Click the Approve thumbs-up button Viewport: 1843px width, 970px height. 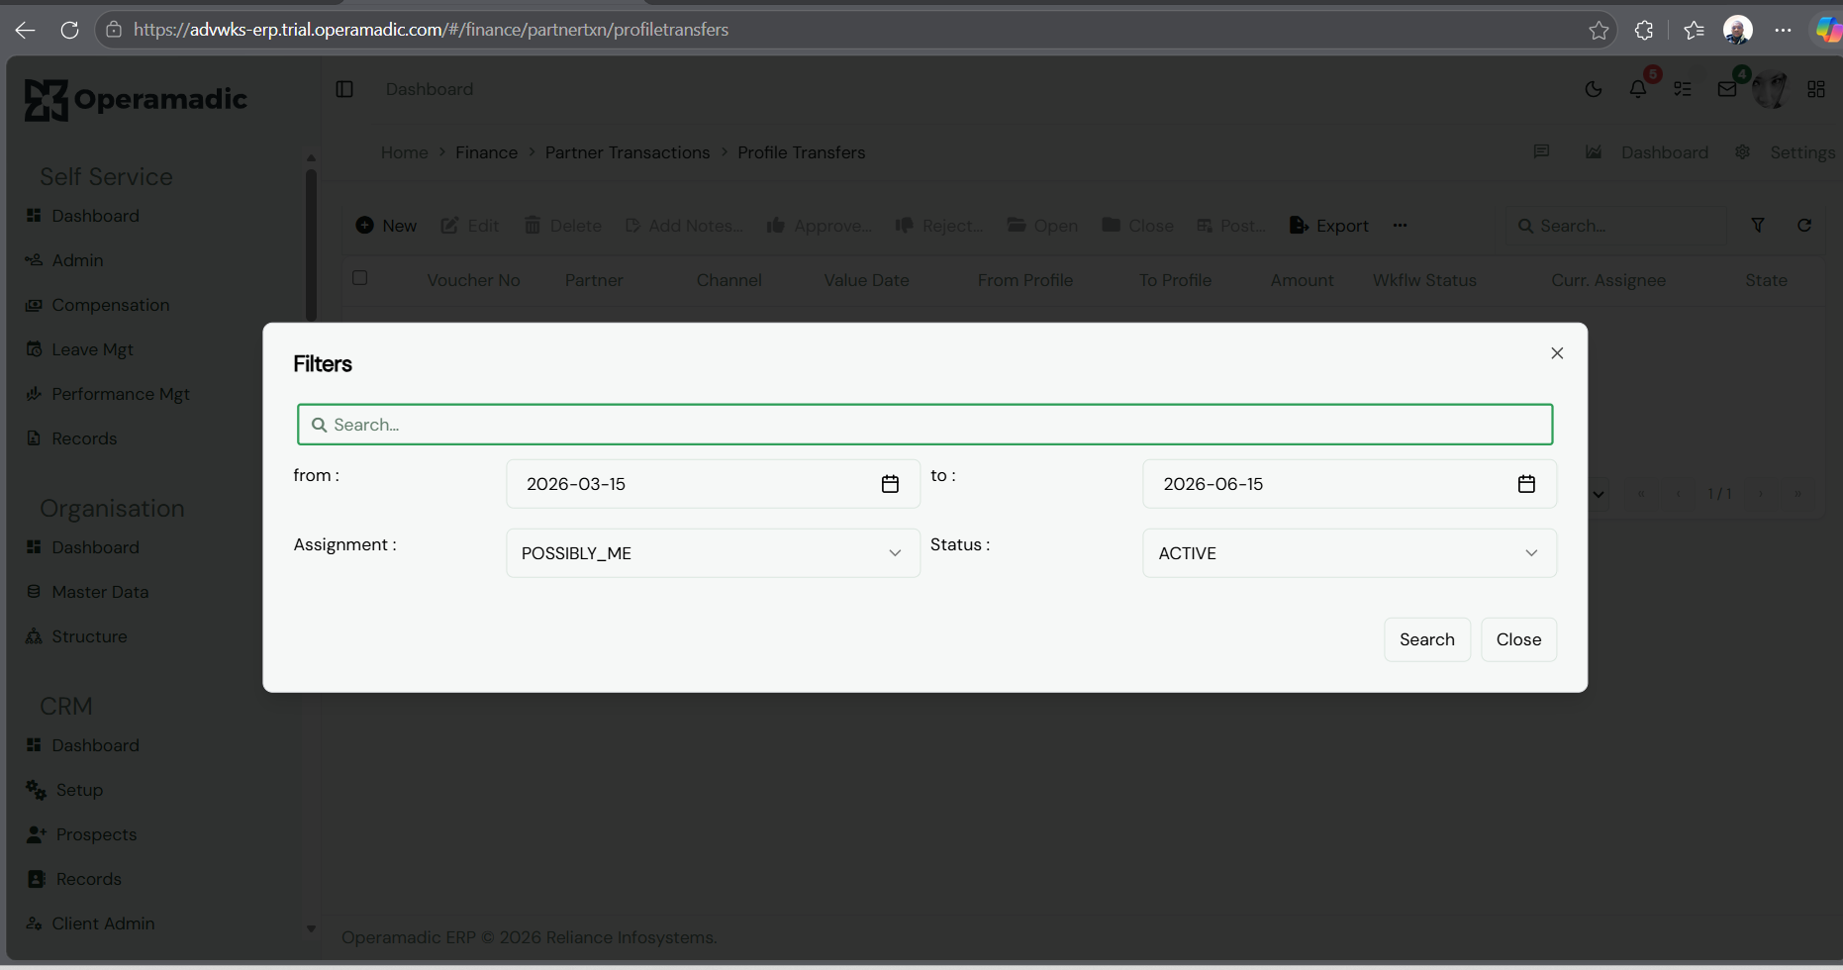[820, 226]
